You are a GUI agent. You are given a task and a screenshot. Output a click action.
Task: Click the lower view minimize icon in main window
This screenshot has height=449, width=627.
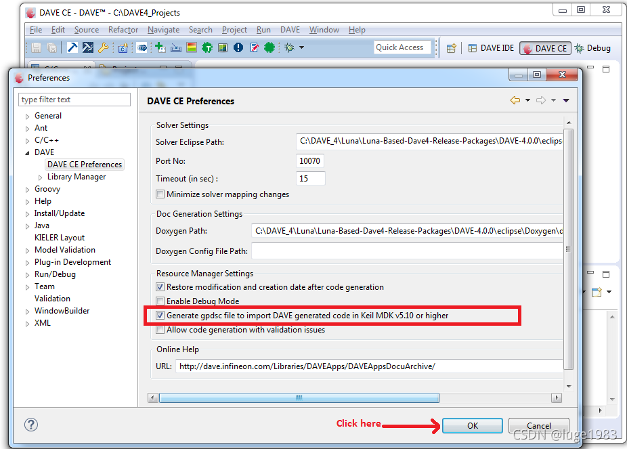(590, 273)
